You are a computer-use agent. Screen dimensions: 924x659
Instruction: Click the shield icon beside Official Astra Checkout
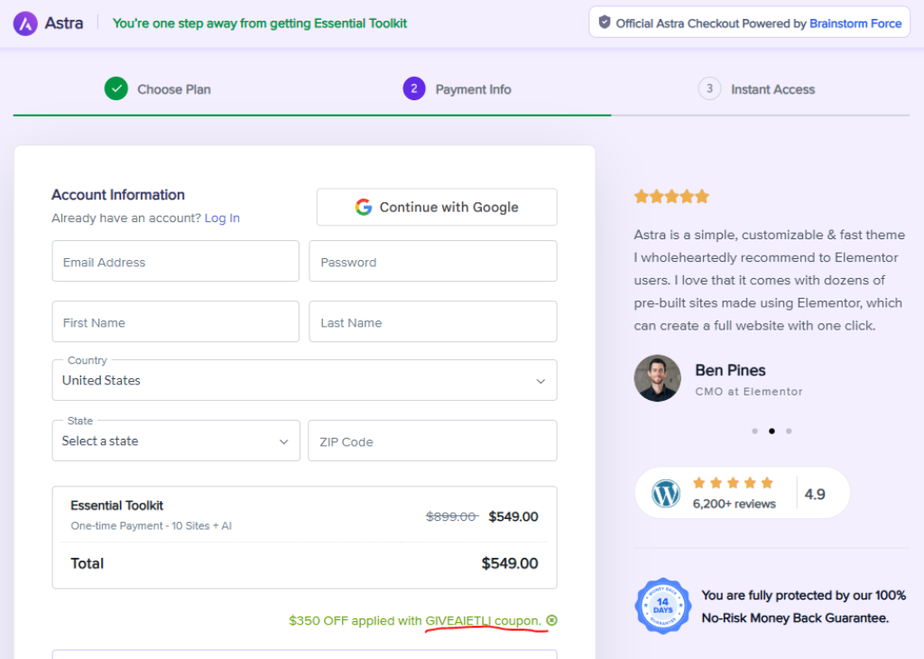click(604, 23)
